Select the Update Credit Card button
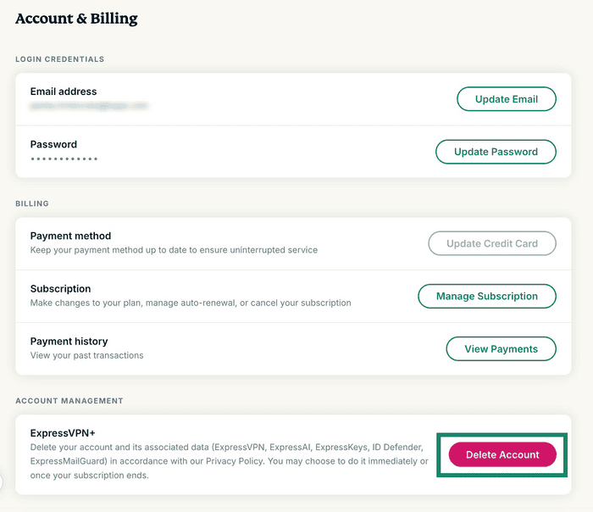 [x=492, y=243]
